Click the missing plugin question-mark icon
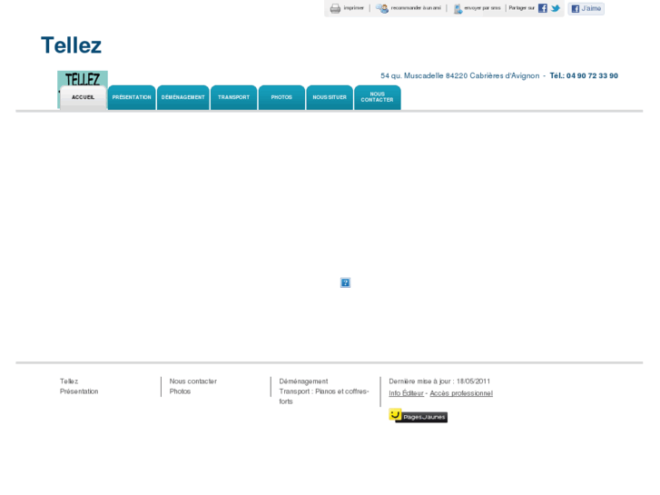Screen dimensions: 660x495 [x=345, y=282]
